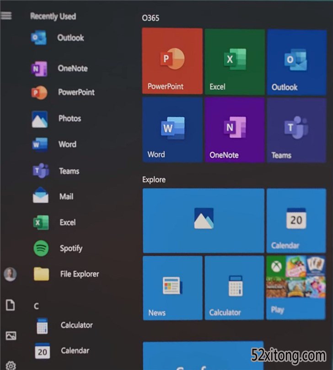
Task: Open Teams from Recently Used list
Action: pos(56,171)
